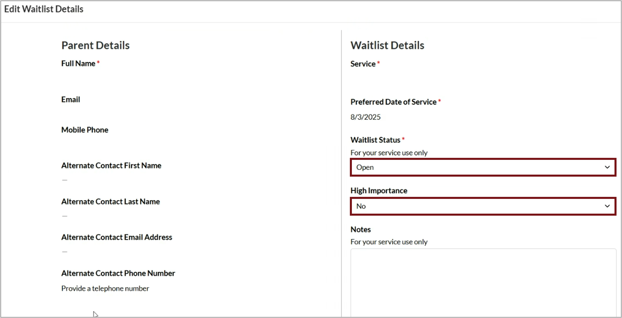Click the chevron in Waitlist Status field
Viewport: 622px width, 318px height.
(x=607, y=167)
